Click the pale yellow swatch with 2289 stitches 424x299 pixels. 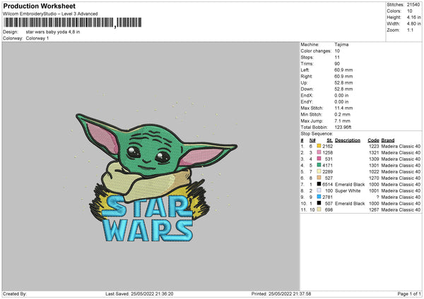[x=319, y=171]
